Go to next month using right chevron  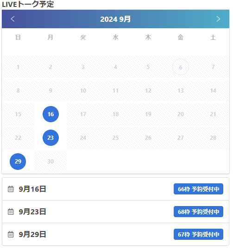(218, 19)
